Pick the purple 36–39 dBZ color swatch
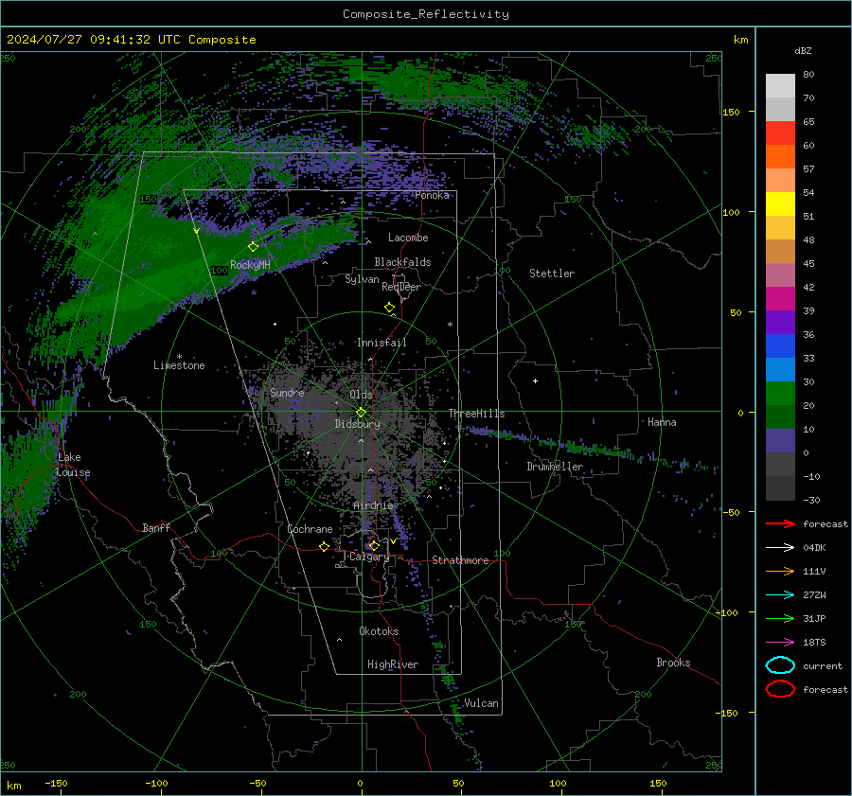The height and width of the screenshot is (796, 852). click(780, 323)
